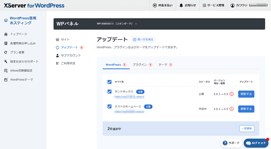This screenshot has width=271, height=149.
Task: Click the person icon beside サブアカウント
Action: (x=57, y=55)
